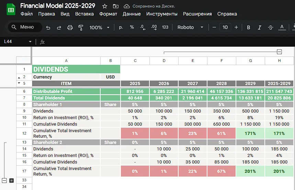Click the font size input field

point(225,27)
